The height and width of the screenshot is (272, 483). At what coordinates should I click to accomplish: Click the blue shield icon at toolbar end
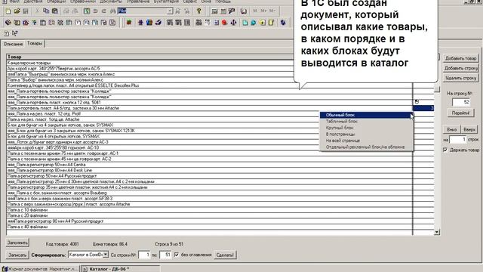(283, 23)
